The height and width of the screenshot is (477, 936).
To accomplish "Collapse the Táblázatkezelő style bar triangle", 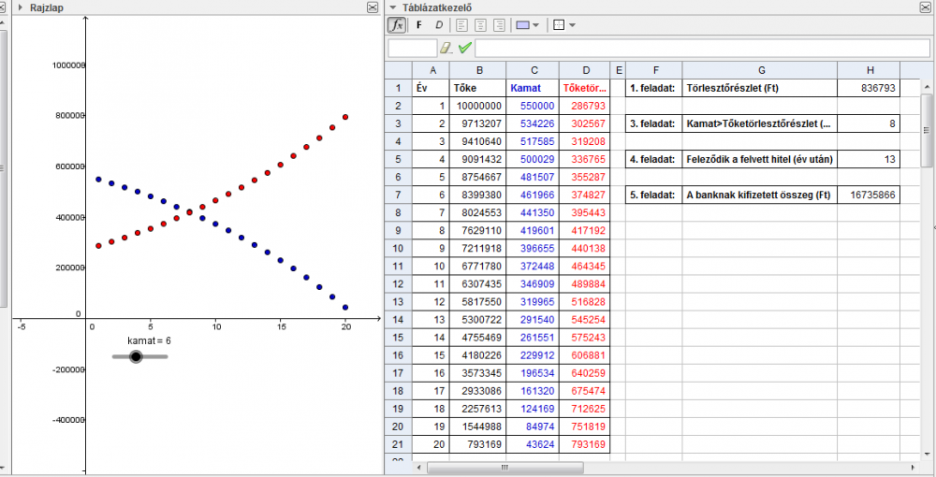I will [394, 7].
